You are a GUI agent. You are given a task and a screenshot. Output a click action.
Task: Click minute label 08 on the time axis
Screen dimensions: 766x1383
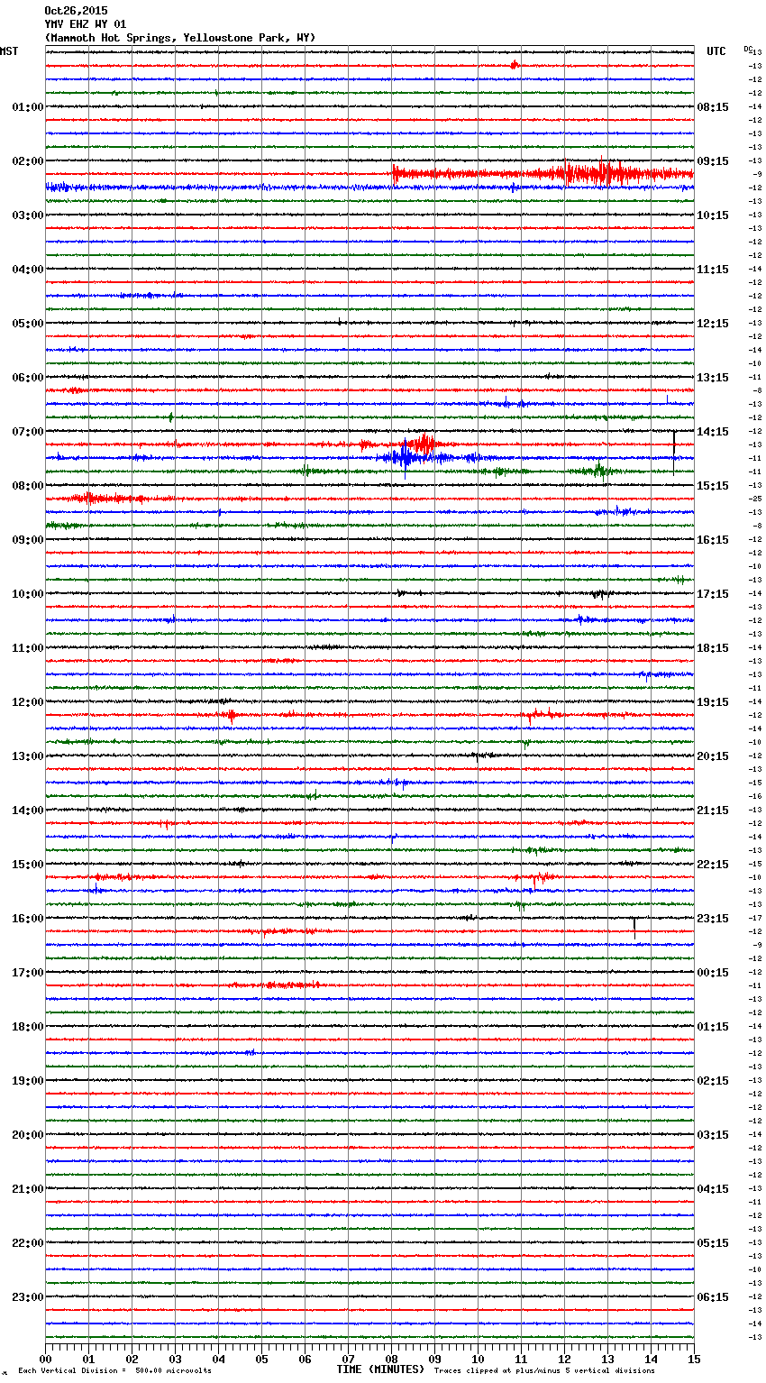(x=392, y=1359)
